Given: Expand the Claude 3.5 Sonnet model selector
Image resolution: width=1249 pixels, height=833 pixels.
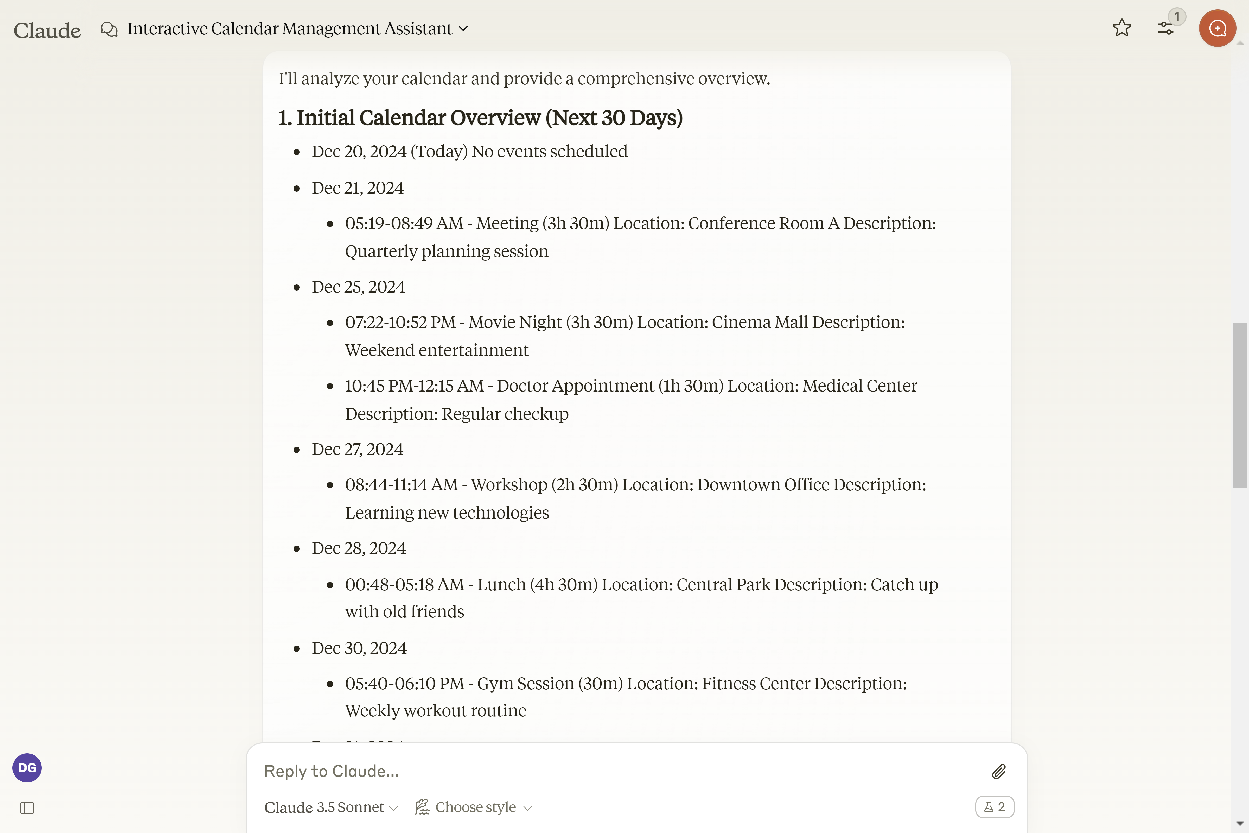Looking at the screenshot, I should click(330, 807).
